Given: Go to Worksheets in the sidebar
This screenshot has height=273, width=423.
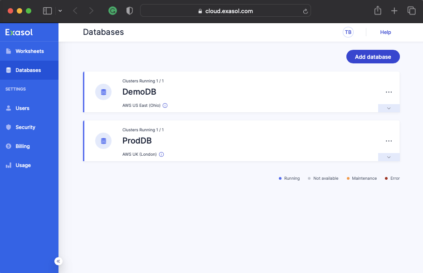Looking at the screenshot, I should pyautogui.click(x=29, y=51).
